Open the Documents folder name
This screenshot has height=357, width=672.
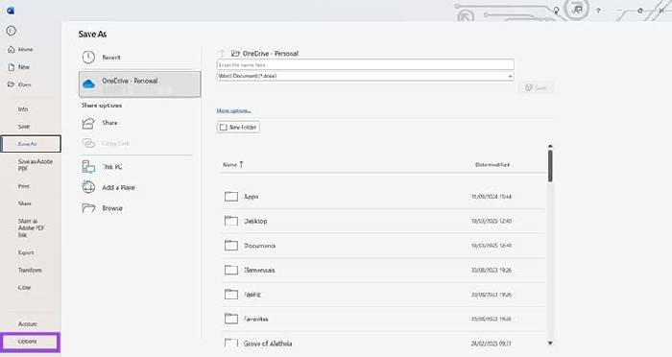coord(260,246)
